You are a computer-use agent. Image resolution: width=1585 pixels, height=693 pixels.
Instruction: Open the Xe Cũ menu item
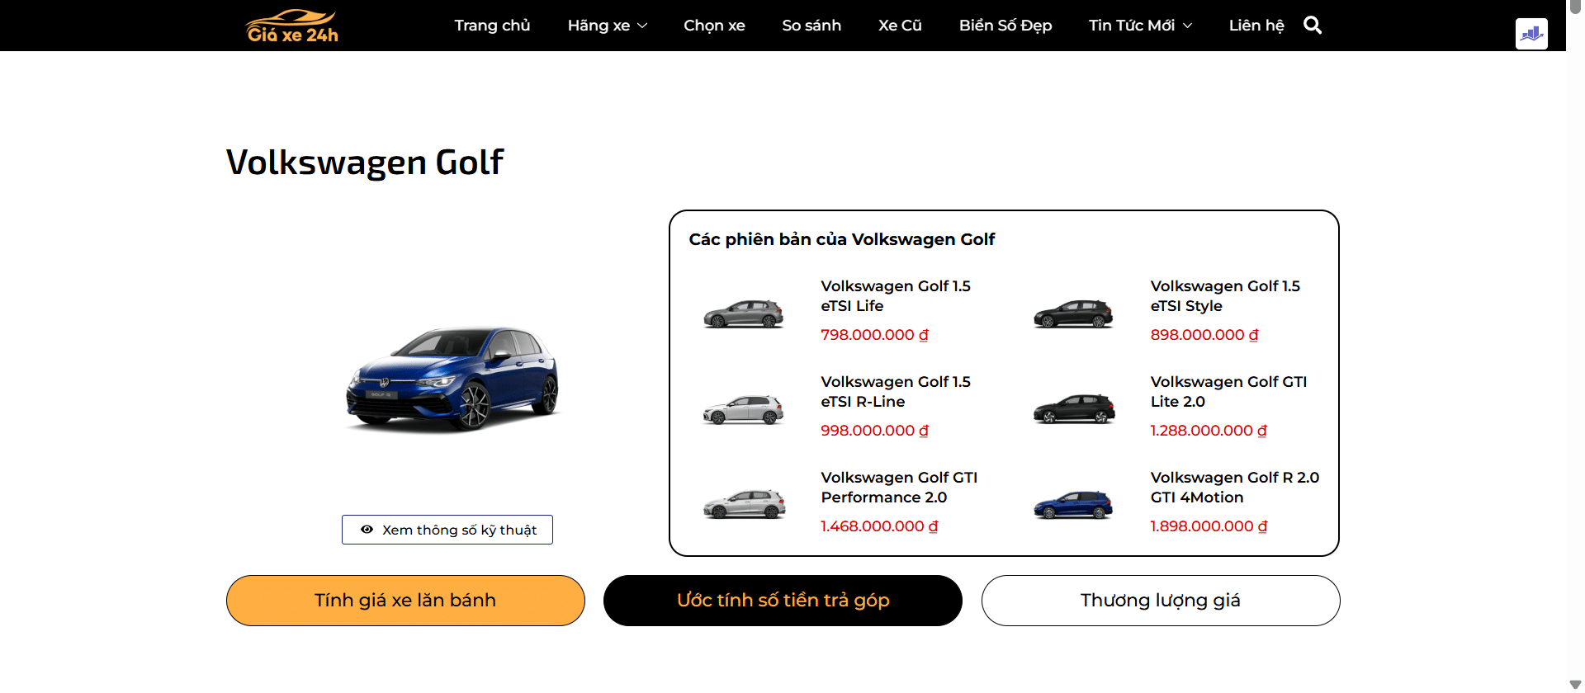click(x=900, y=26)
